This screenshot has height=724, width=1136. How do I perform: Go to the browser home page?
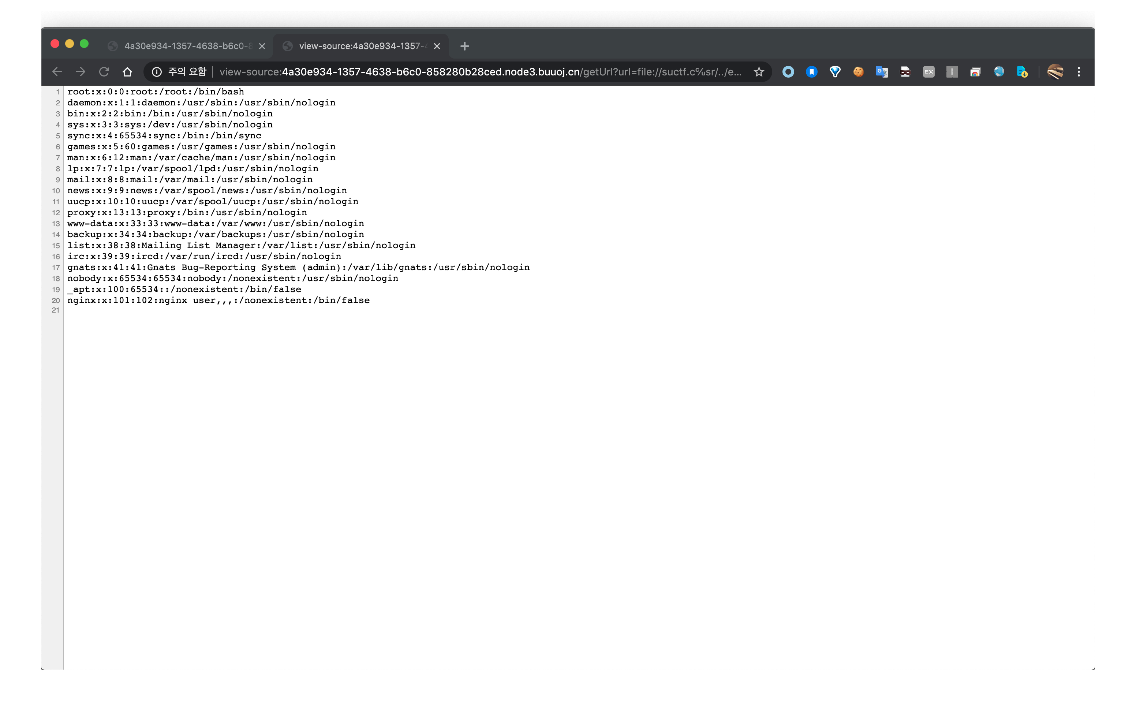coord(127,72)
